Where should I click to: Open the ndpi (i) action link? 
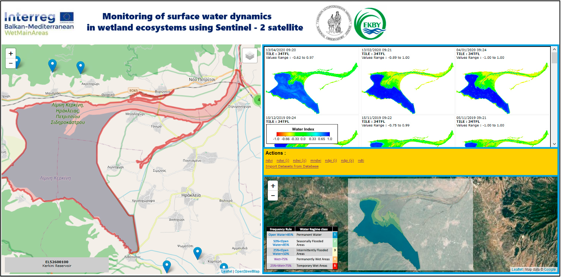331,161
